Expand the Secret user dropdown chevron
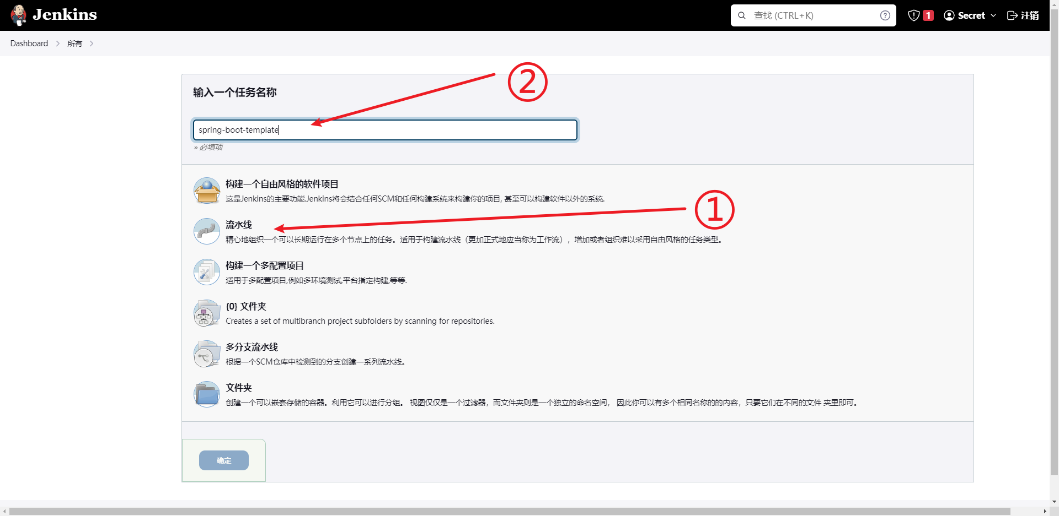The width and height of the screenshot is (1059, 516). point(993,15)
